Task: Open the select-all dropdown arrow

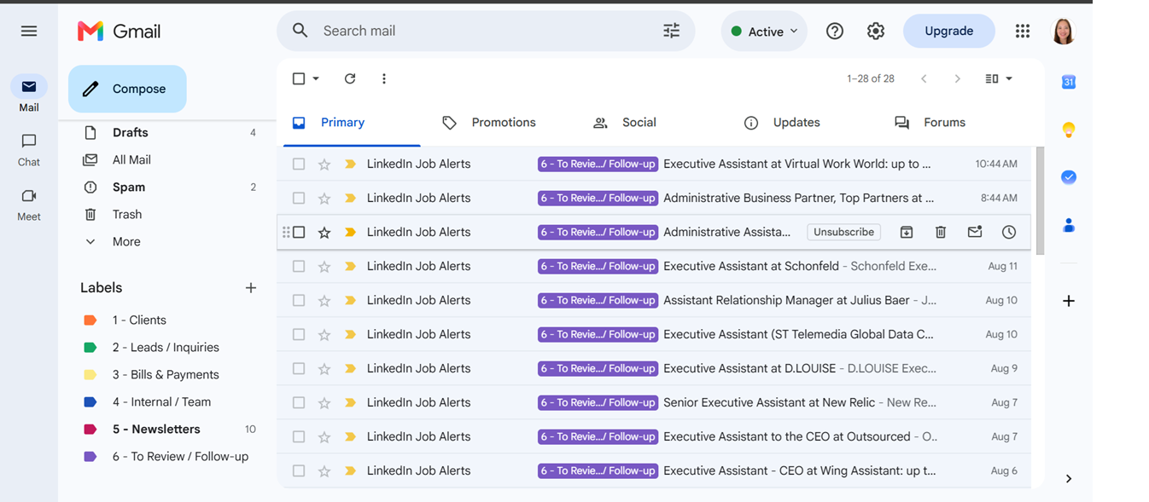Action: pyautogui.click(x=316, y=78)
